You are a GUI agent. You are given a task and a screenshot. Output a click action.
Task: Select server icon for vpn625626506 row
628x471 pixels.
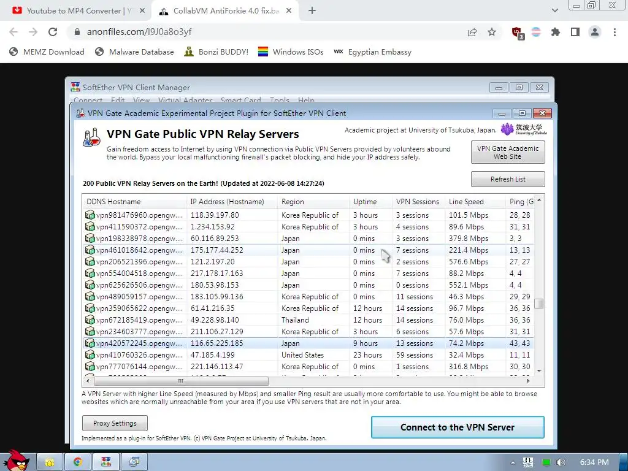(90, 285)
